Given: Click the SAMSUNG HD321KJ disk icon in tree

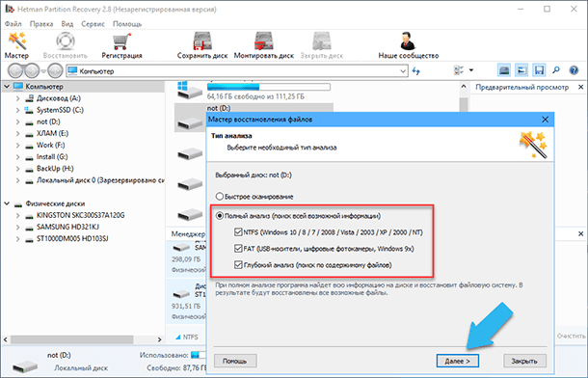Looking at the screenshot, I should 29,228.
